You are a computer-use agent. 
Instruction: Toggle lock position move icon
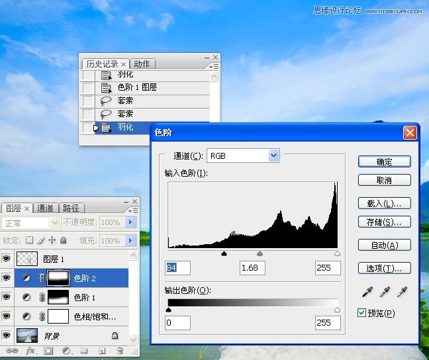tap(52, 240)
